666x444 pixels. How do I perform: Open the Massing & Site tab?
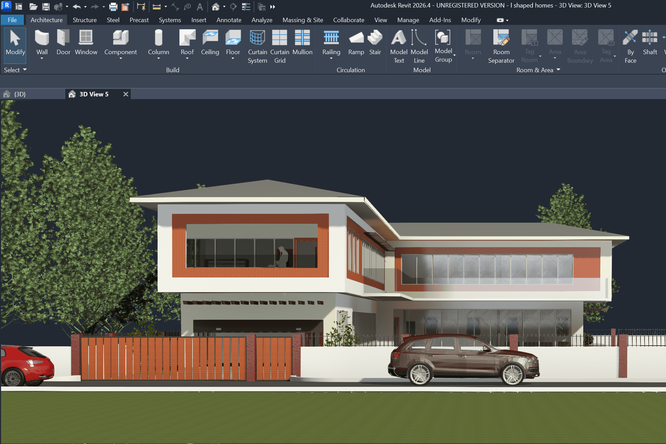point(302,20)
